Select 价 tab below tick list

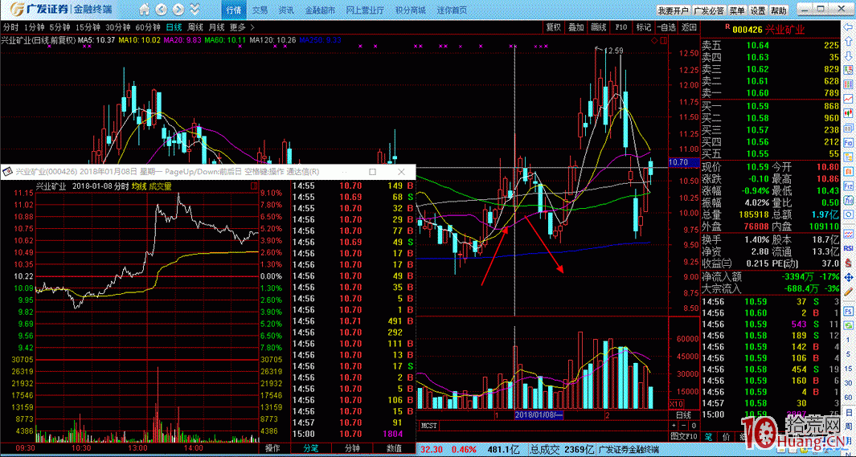(726, 436)
